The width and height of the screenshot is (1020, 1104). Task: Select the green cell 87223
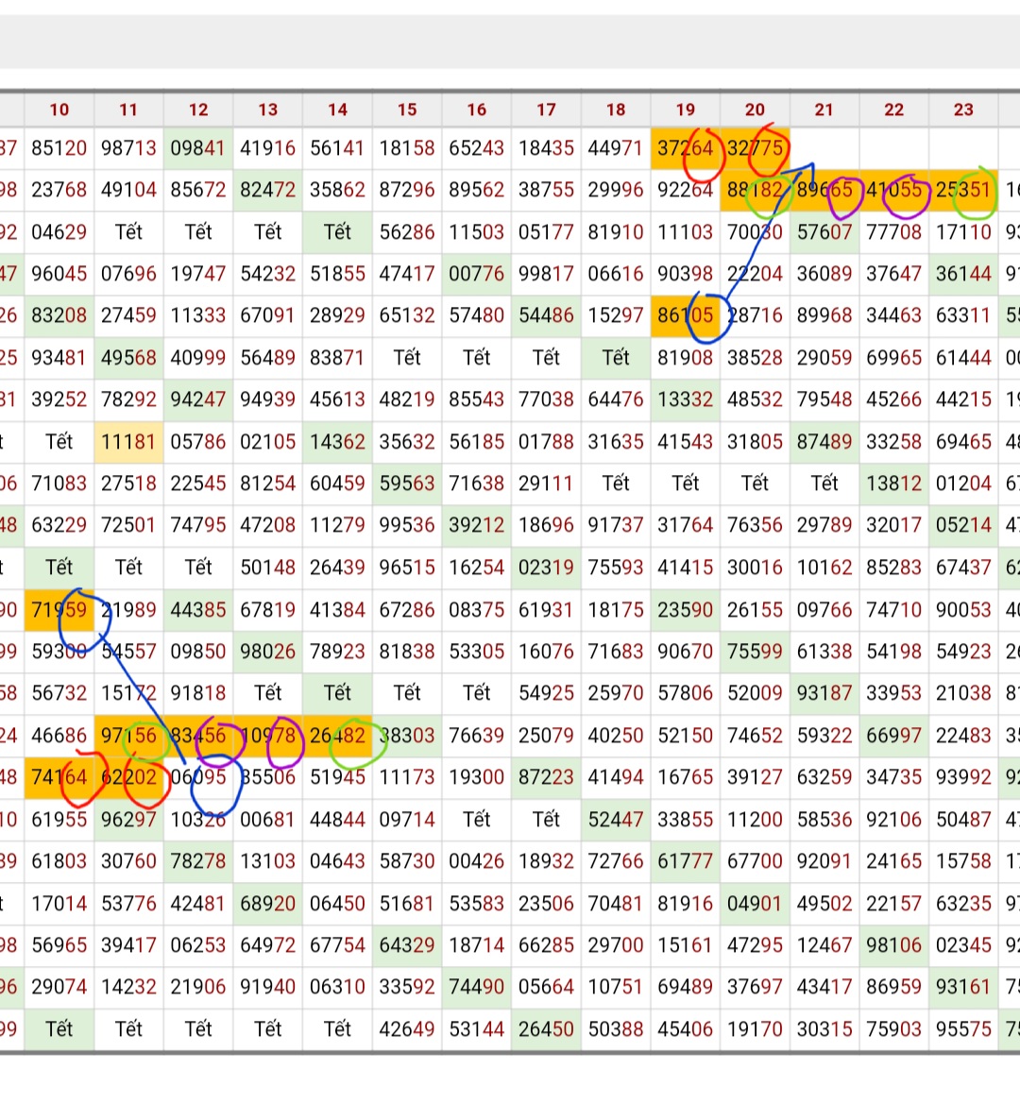click(546, 777)
